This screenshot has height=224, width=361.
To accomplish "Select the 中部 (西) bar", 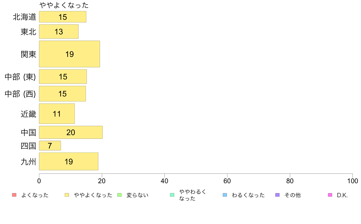I will [62, 94].
